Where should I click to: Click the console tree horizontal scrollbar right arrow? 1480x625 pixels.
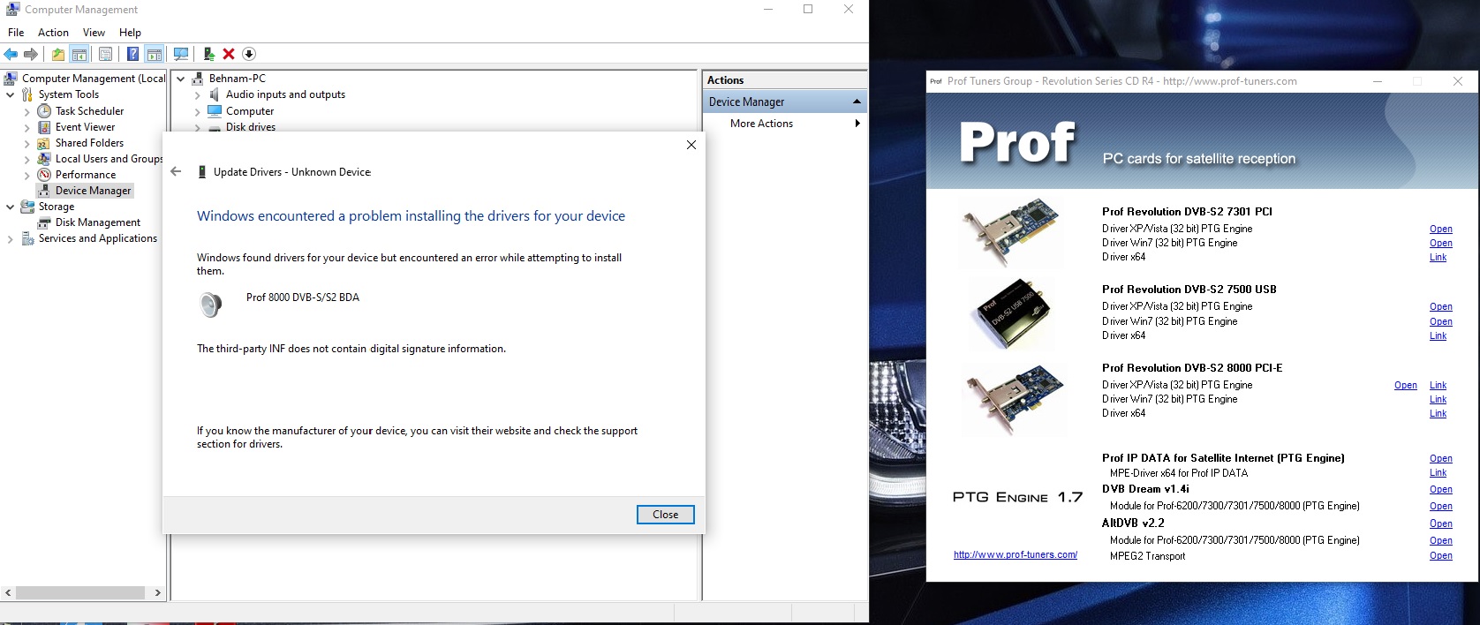(x=157, y=593)
